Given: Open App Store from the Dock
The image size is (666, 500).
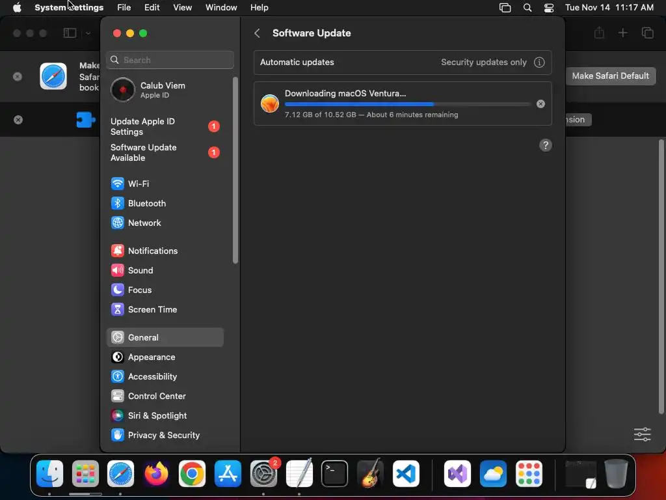Looking at the screenshot, I should click(228, 474).
